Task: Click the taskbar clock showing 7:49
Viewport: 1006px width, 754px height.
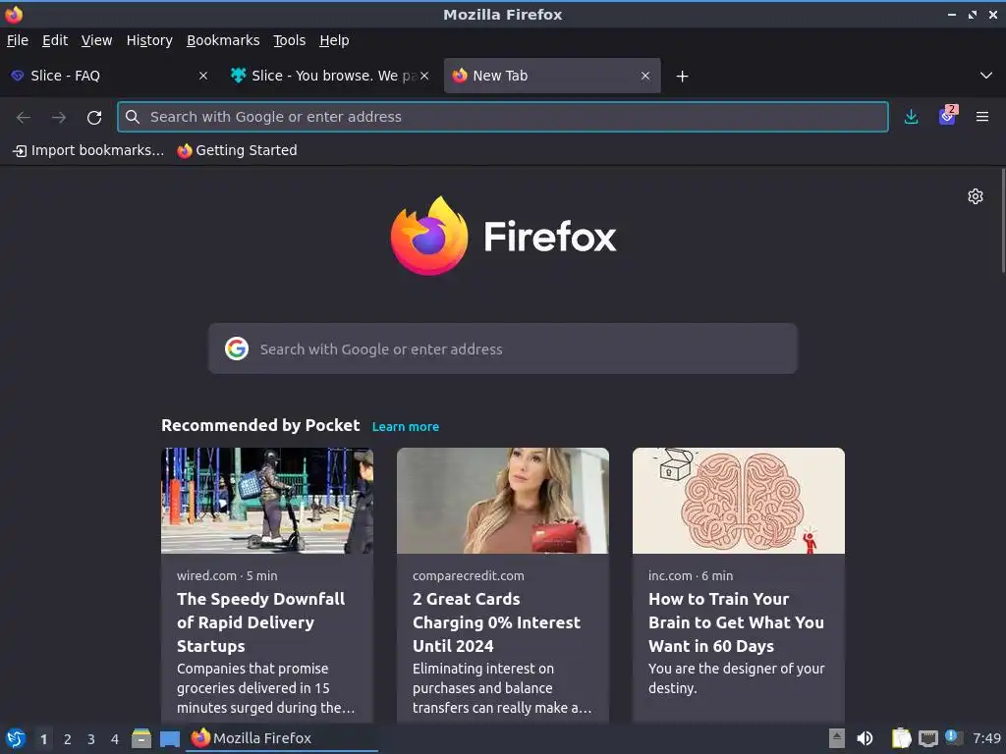Action: pyautogui.click(x=986, y=738)
